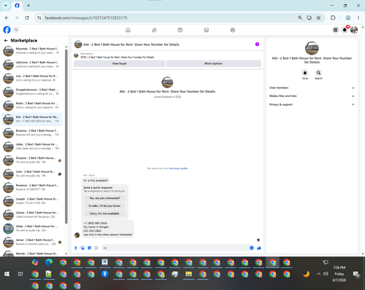Open the Roxanne conversation
Image resolution: width=365 pixels, height=290 pixels.
pos(32,187)
